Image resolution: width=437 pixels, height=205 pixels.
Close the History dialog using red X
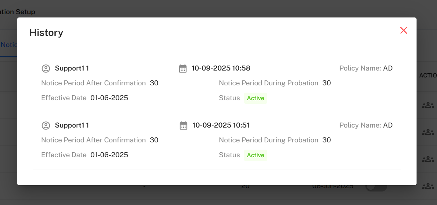(x=403, y=30)
